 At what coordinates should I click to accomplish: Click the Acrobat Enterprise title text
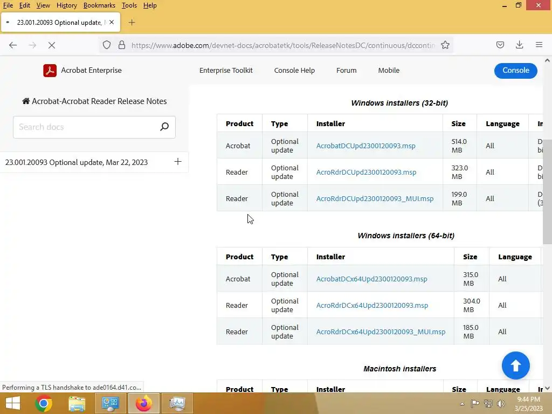click(91, 71)
